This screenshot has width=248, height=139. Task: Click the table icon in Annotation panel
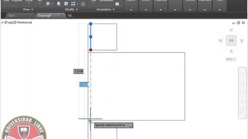point(117,4)
